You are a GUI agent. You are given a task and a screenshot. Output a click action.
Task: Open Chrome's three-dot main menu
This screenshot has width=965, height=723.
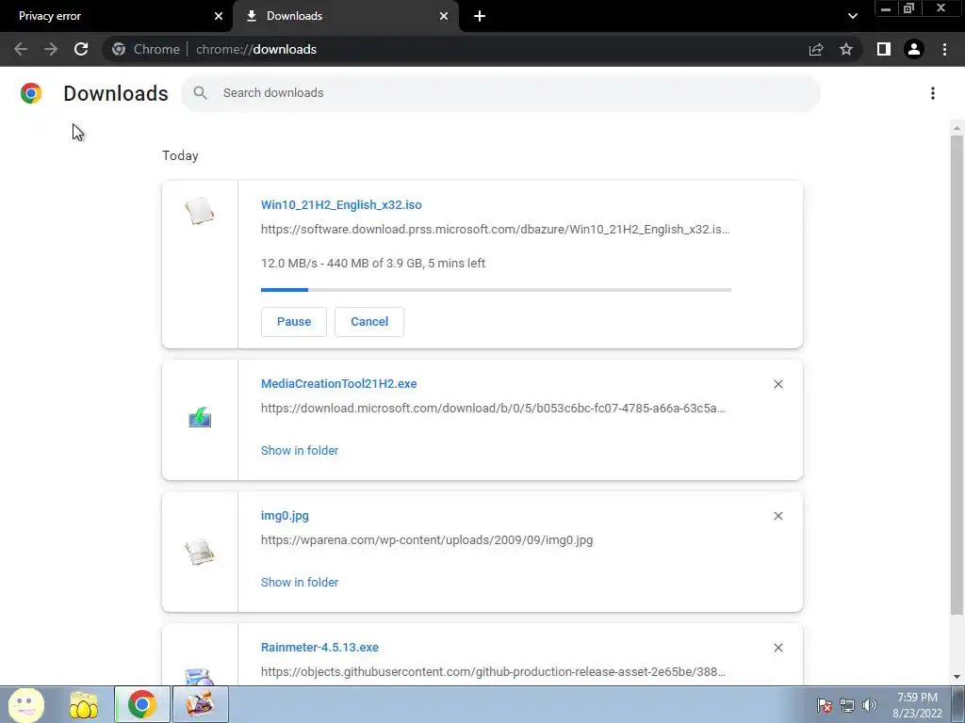[944, 49]
